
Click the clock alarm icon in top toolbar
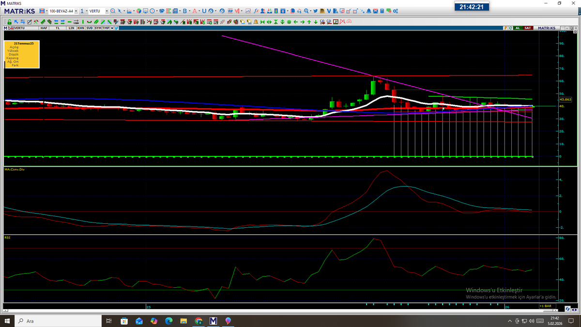(x=152, y=11)
